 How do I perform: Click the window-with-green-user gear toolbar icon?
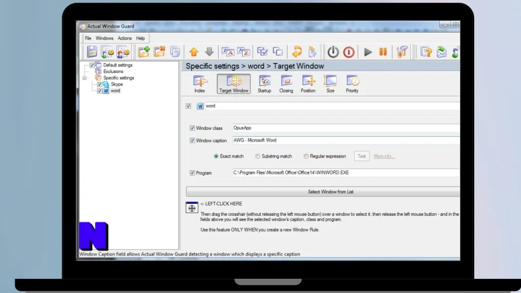[x=107, y=52]
